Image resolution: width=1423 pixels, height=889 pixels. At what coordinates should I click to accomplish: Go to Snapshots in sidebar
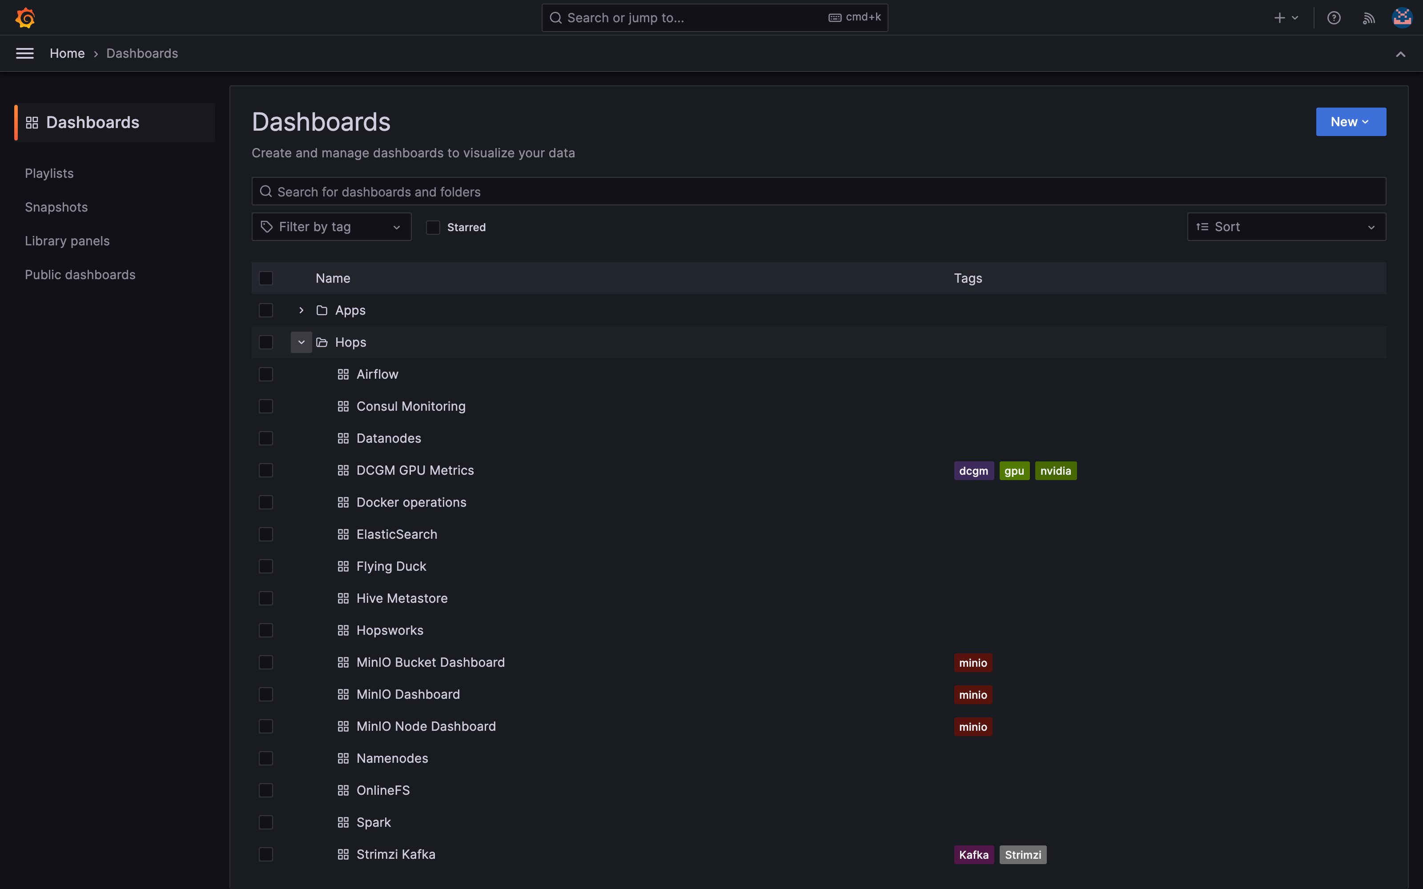coord(56,207)
